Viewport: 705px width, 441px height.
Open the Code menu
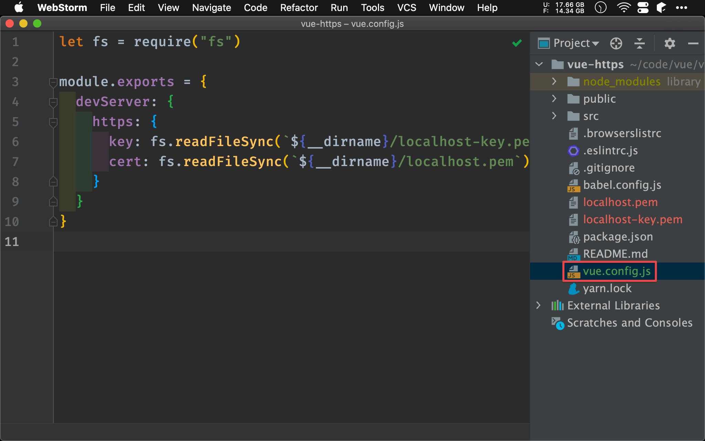click(255, 8)
